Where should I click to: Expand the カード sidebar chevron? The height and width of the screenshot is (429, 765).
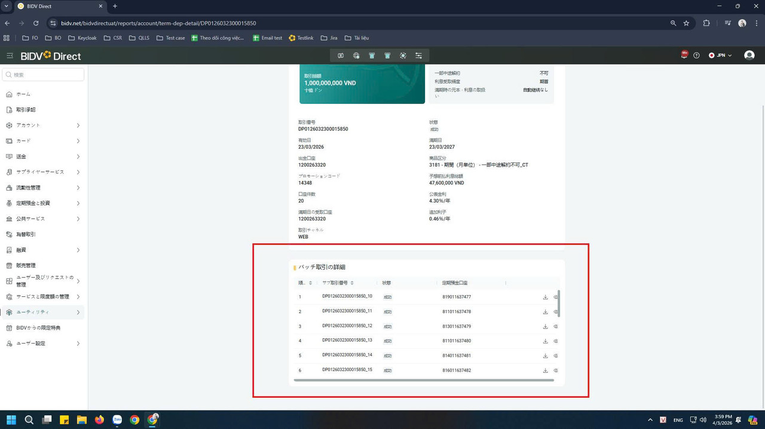coord(78,141)
